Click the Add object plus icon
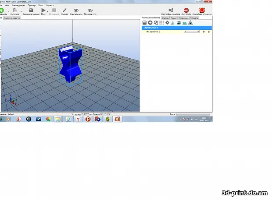 150,22
